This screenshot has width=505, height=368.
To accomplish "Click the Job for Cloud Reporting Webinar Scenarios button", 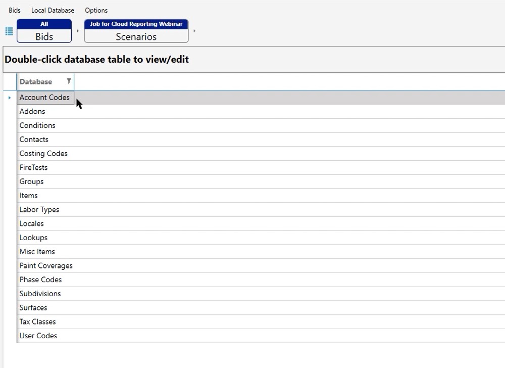I will (136, 31).
